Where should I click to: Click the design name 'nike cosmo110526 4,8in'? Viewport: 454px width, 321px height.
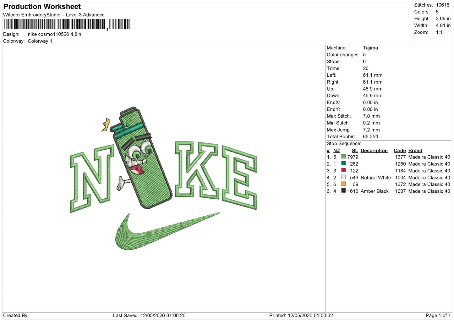tap(54, 34)
